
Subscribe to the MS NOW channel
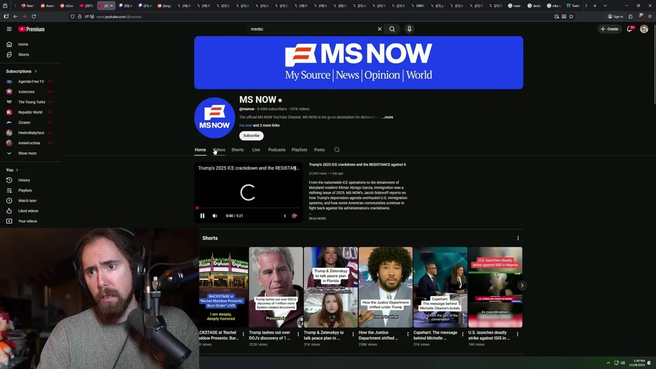tap(251, 136)
